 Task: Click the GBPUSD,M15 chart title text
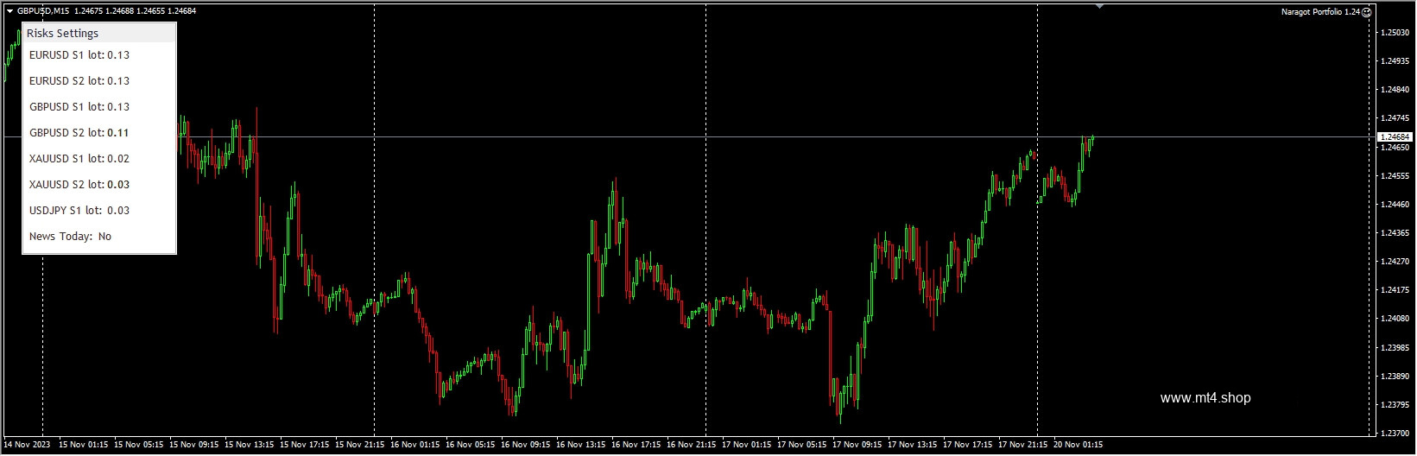42,11
